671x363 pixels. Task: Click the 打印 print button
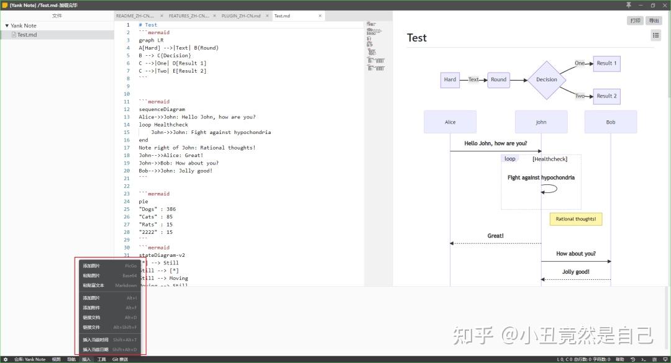click(x=635, y=20)
